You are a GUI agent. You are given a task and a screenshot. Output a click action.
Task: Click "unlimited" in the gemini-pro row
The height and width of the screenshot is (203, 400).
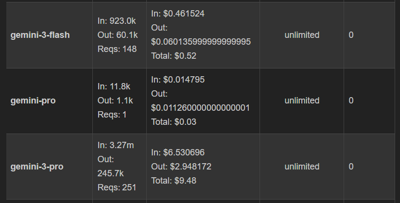click(x=302, y=101)
